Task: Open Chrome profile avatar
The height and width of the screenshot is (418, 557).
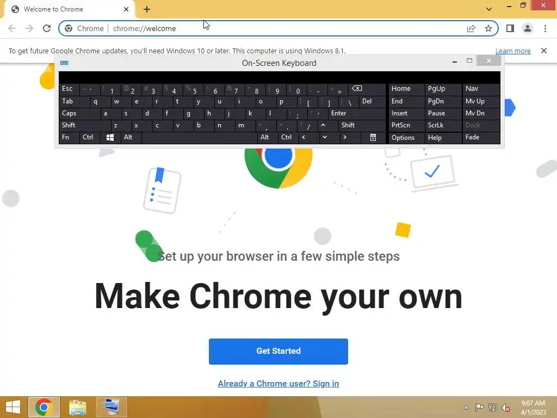Action: tap(528, 28)
